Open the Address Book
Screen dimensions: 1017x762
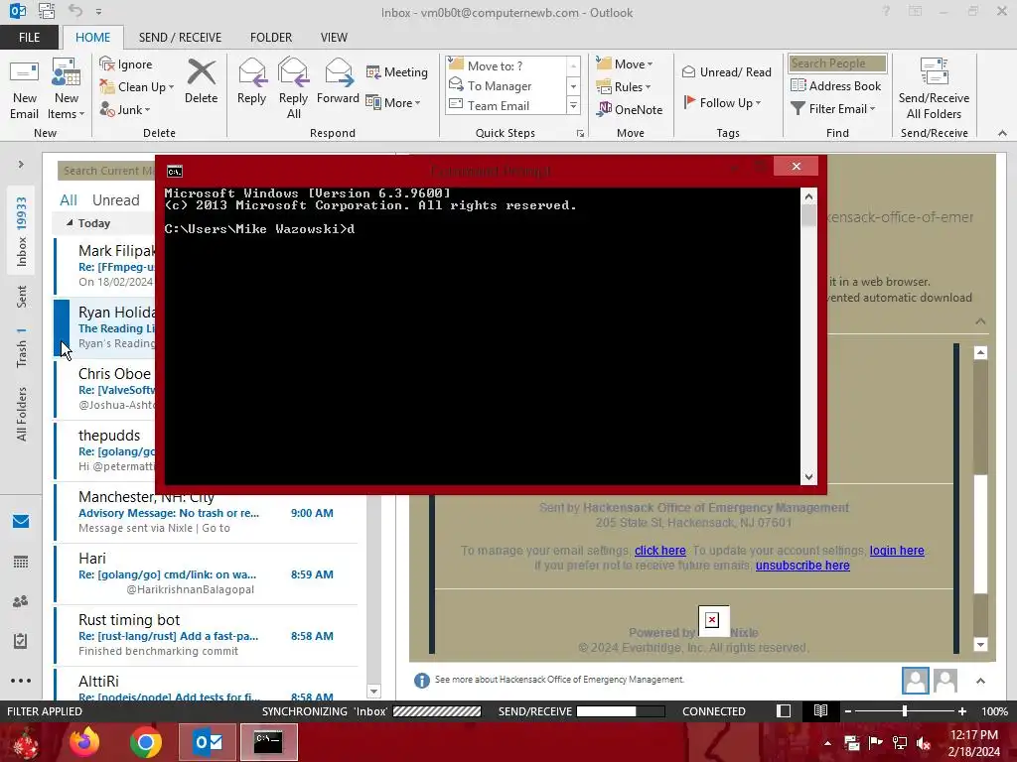(836, 85)
